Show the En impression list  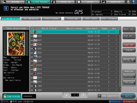31,19
